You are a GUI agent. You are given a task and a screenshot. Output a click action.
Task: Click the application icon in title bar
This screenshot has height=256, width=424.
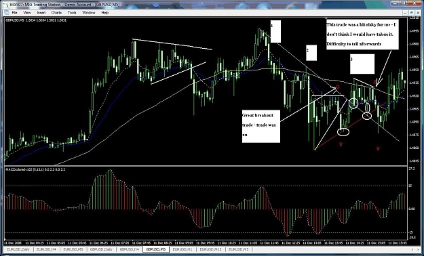tap(6, 4)
